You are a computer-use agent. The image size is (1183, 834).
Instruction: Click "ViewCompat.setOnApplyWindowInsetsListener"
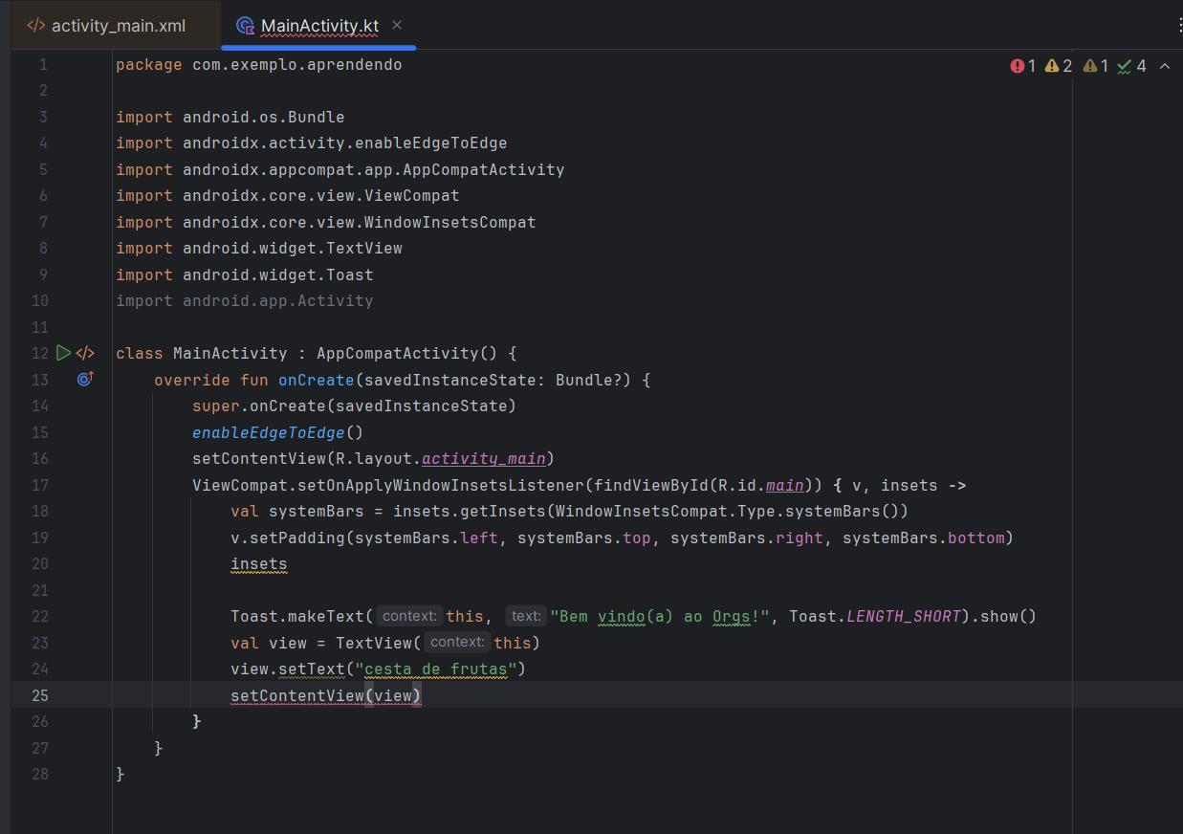point(388,485)
